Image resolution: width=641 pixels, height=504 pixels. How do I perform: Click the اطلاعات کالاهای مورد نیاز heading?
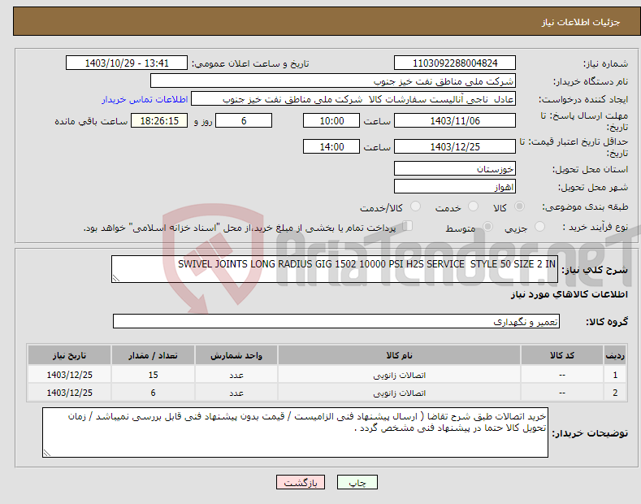click(x=569, y=294)
